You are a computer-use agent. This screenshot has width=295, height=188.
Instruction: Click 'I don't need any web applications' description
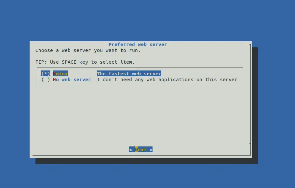[167, 80]
